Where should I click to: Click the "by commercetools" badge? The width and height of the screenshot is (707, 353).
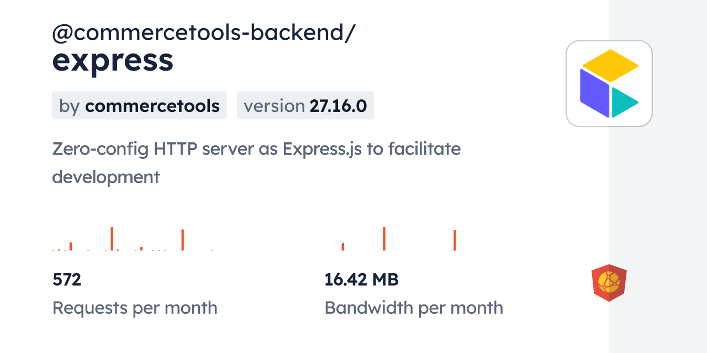coord(139,105)
